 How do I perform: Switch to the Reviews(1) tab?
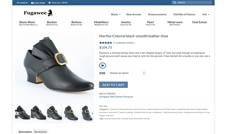40,132
